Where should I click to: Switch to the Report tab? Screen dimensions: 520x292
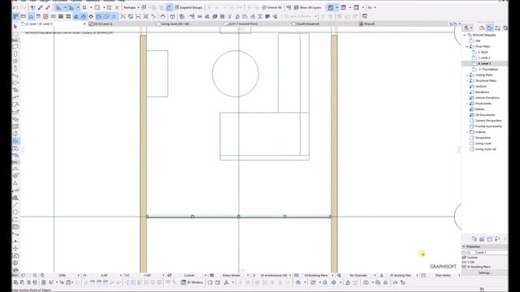(x=367, y=24)
